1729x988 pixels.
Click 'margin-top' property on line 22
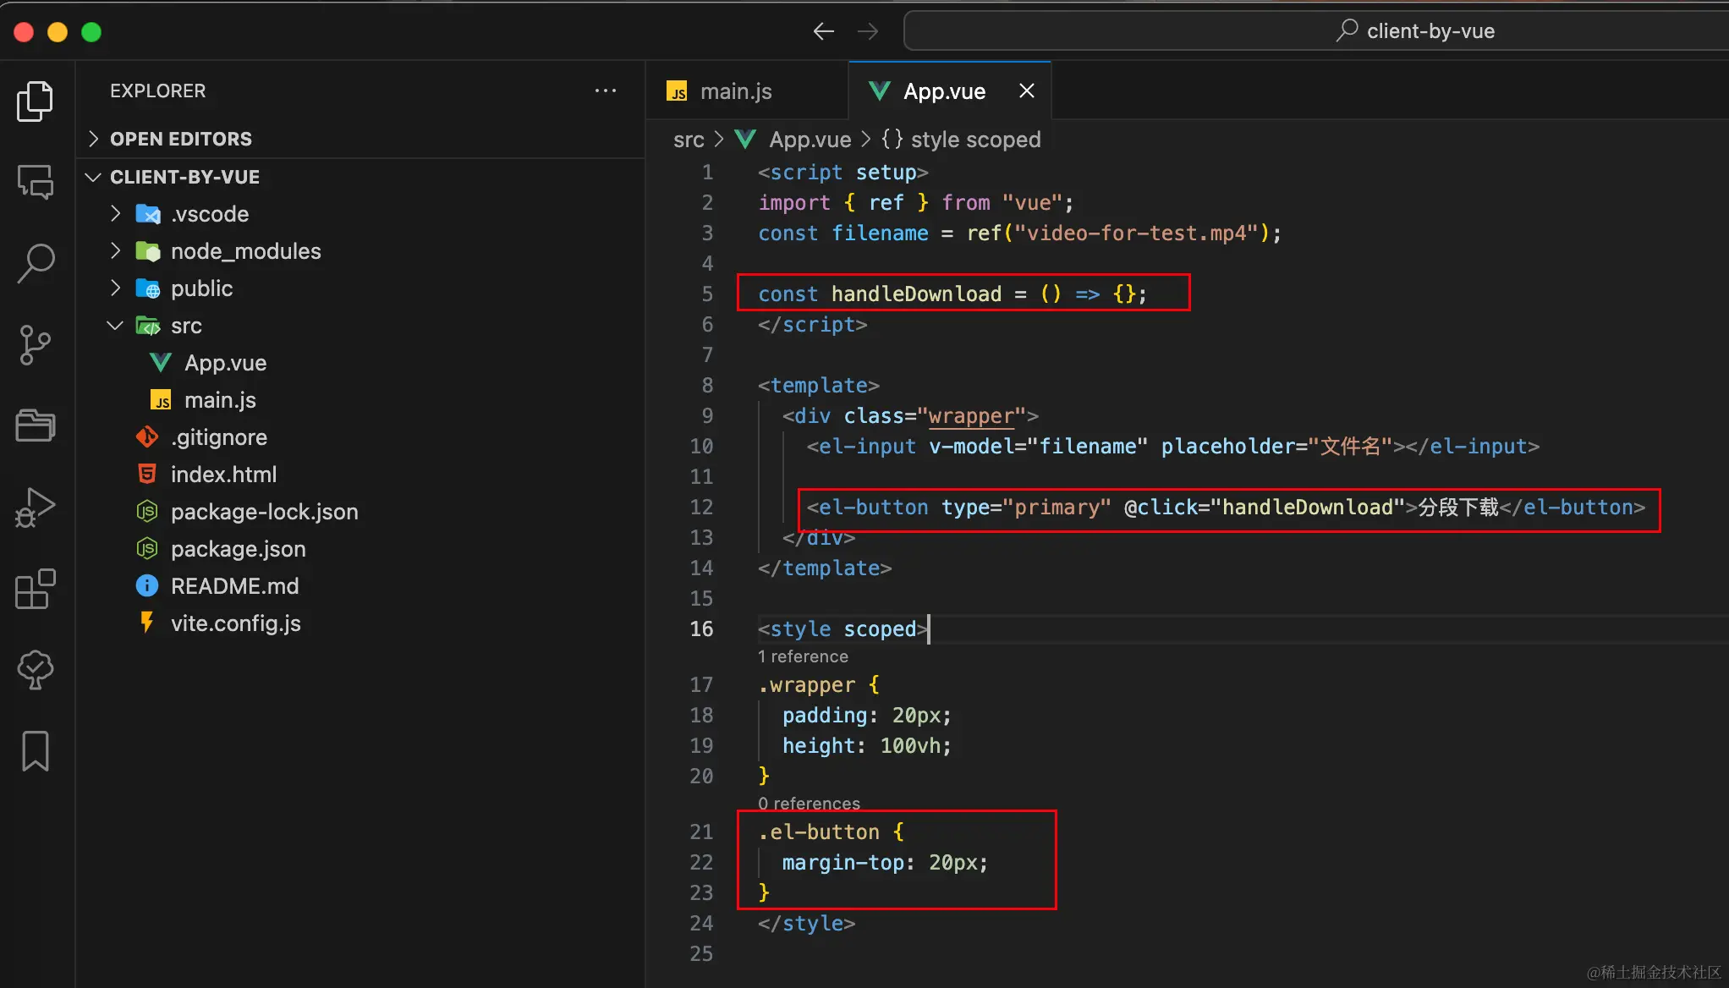843,862
